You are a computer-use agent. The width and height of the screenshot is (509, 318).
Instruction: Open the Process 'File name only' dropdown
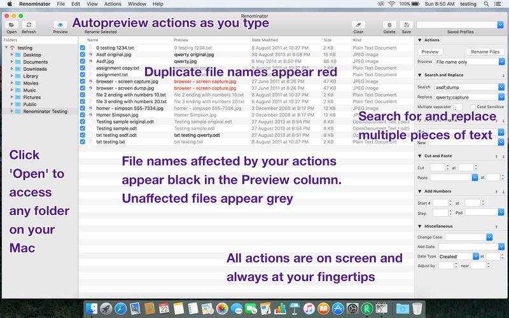tap(501, 62)
